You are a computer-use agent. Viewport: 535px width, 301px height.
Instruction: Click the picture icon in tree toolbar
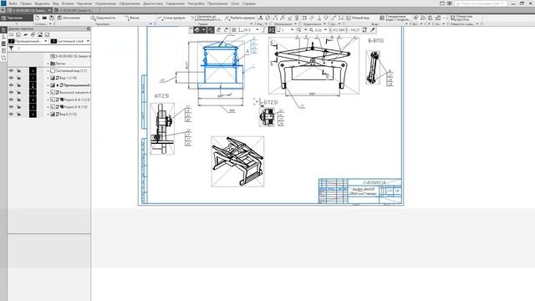point(40,35)
